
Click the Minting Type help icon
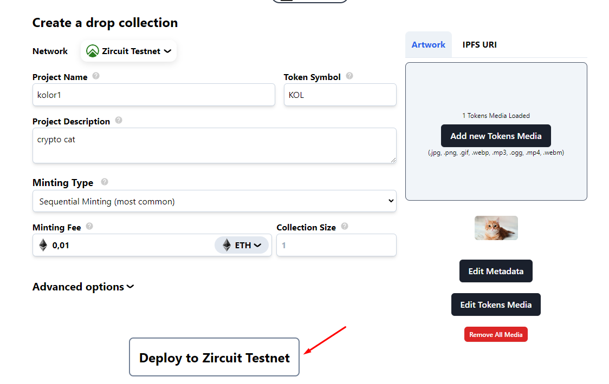point(105,182)
